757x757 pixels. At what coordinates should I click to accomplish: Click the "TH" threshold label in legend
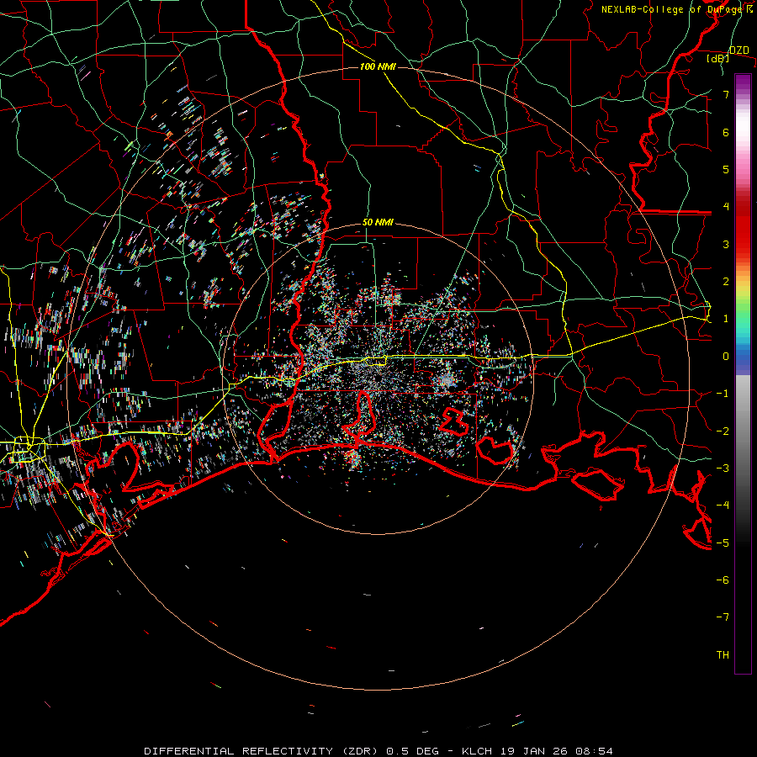[x=723, y=655]
